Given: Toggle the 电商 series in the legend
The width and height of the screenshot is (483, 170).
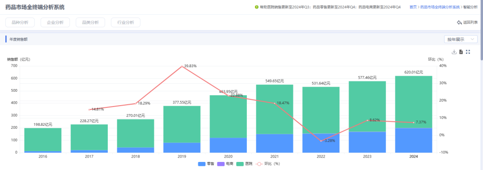Looking at the screenshot, I should (225, 164).
